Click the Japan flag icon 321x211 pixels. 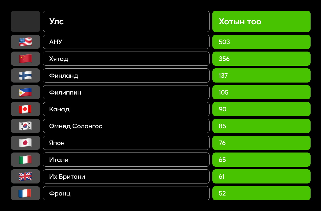pyautogui.click(x=25, y=143)
